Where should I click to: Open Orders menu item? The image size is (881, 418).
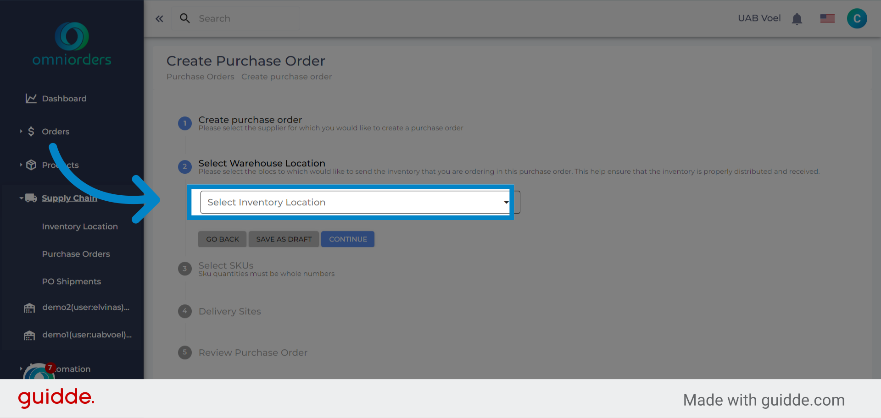[x=56, y=132]
